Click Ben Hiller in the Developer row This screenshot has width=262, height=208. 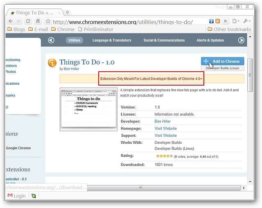click(163, 122)
